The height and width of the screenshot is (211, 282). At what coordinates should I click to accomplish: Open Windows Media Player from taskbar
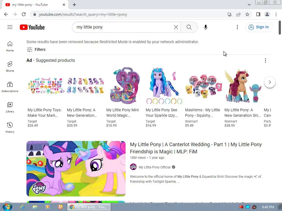(48, 207)
